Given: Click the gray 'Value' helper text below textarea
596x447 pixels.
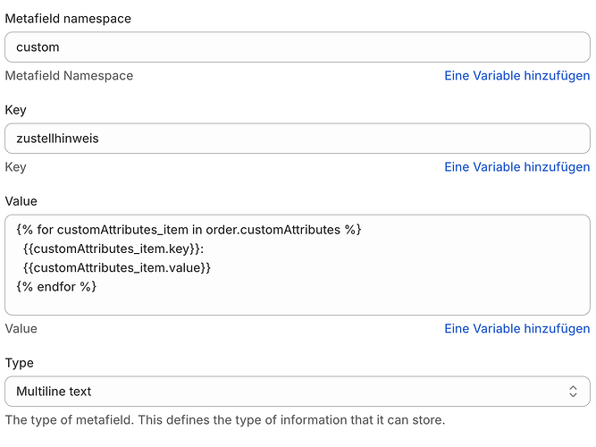Looking at the screenshot, I should 21,329.
